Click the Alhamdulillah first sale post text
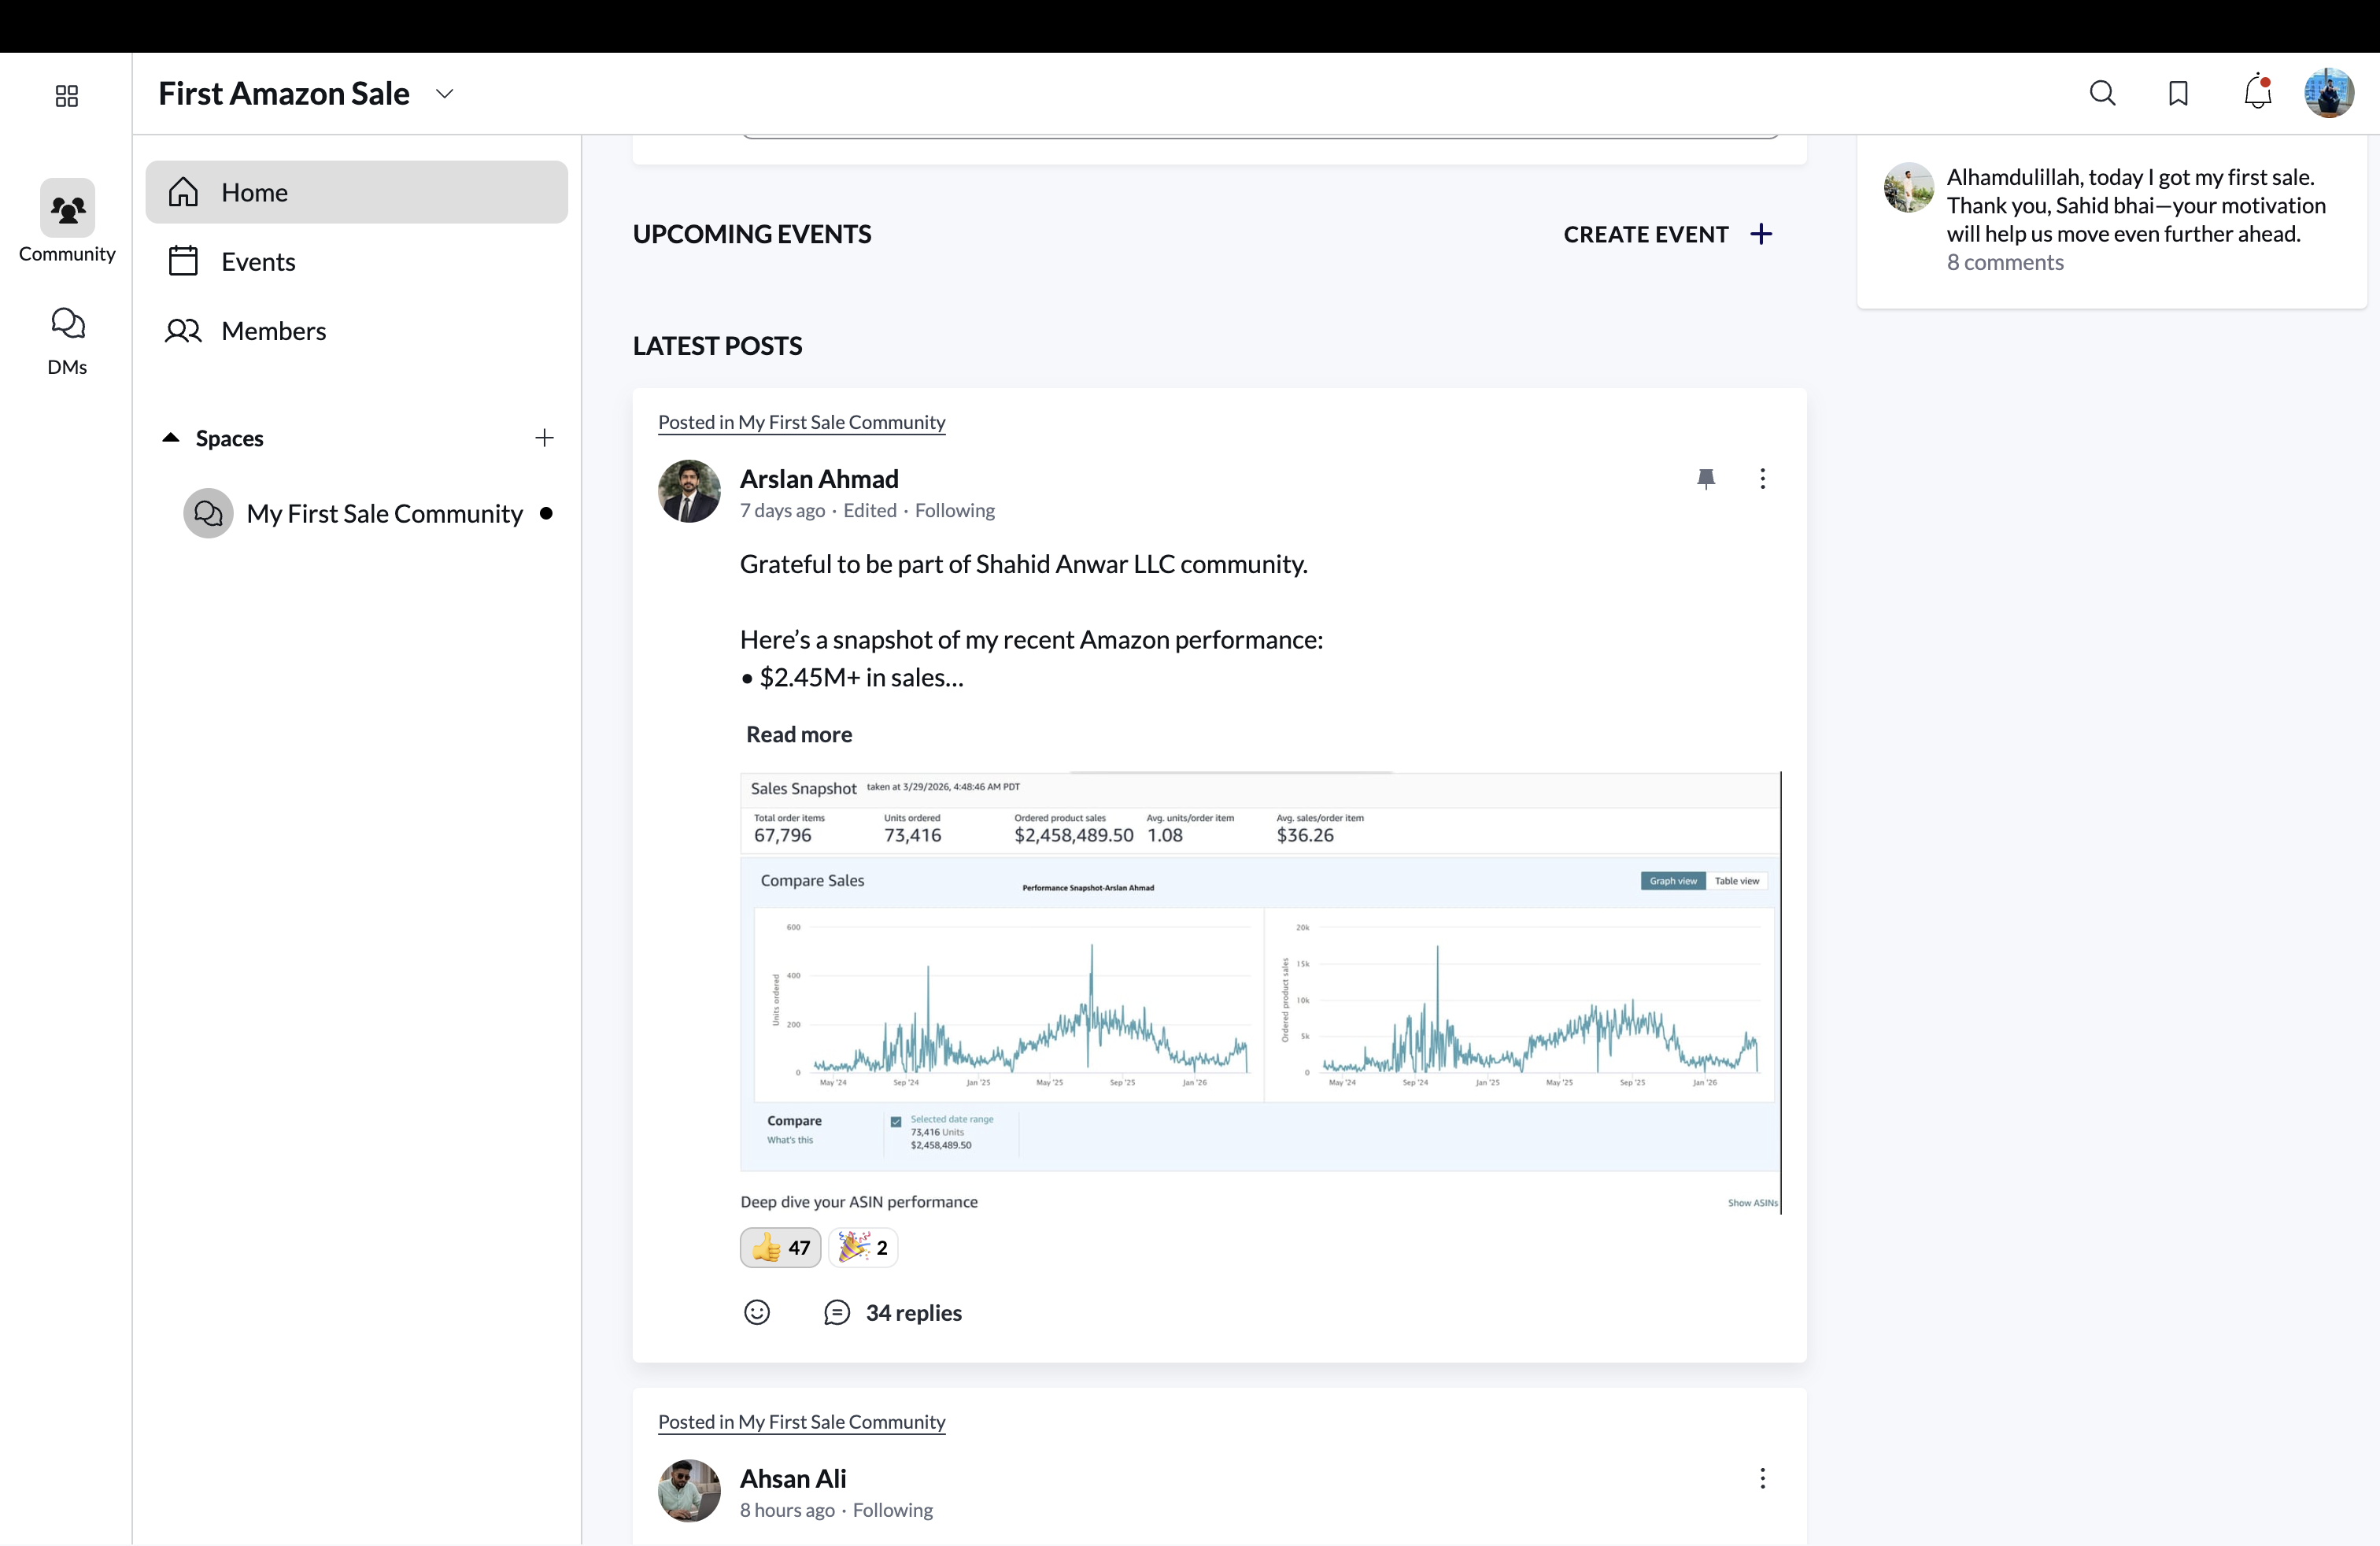 coord(2135,205)
